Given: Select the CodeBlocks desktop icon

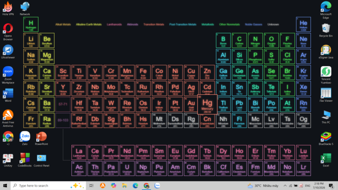Looking at the screenshot, I should 24,160.
